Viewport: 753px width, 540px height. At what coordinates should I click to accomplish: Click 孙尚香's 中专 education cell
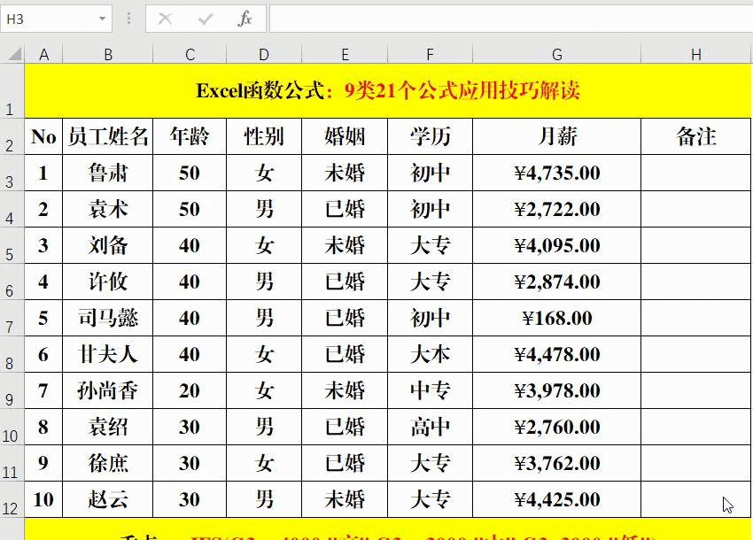tap(430, 390)
